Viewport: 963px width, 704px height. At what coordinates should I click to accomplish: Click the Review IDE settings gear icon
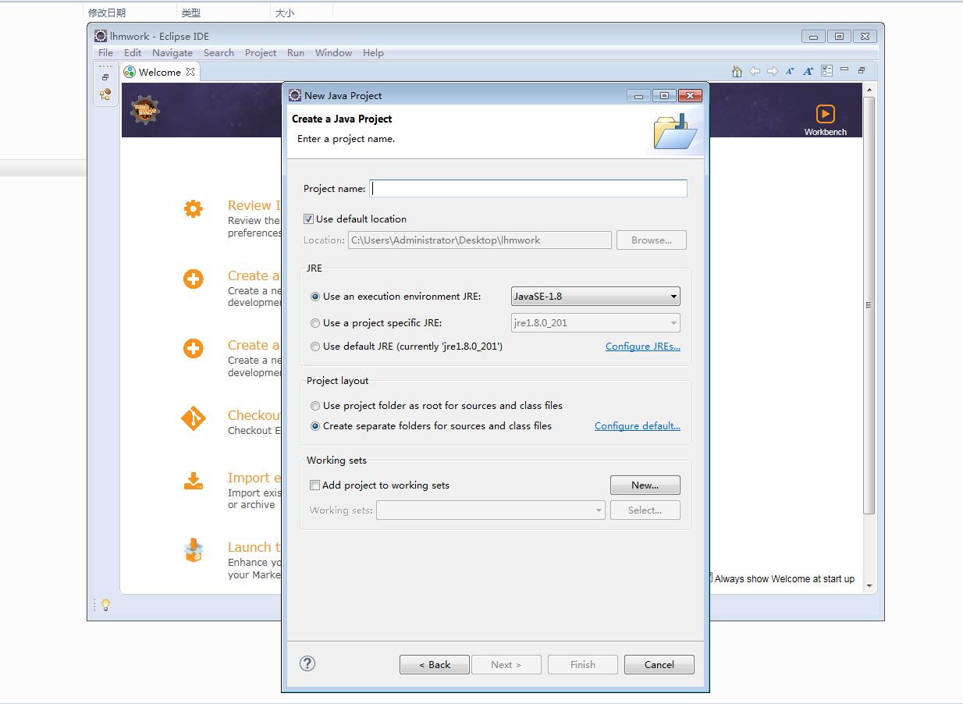pos(193,209)
